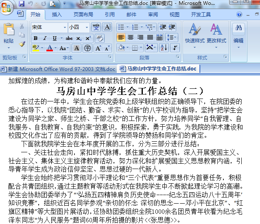The image size is (260, 224).
Task: Clear formatting with the eraser icon
Action: (x=100, y=38)
